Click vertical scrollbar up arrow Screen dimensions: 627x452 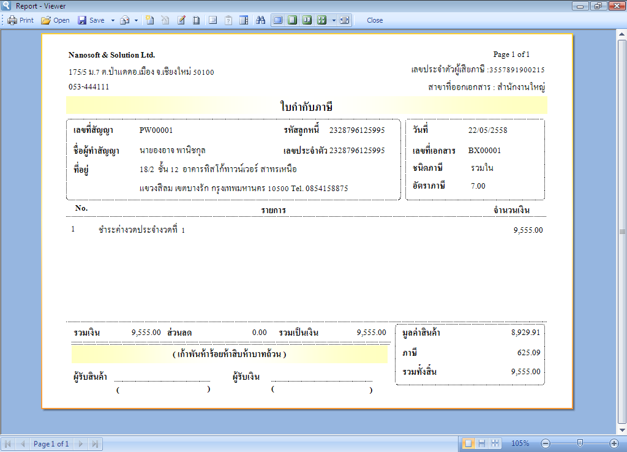pyautogui.click(x=622, y=34)
